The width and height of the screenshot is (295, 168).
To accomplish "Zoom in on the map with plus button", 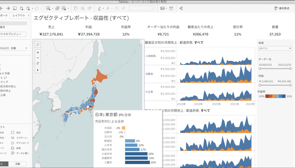I will pos(38,52).
